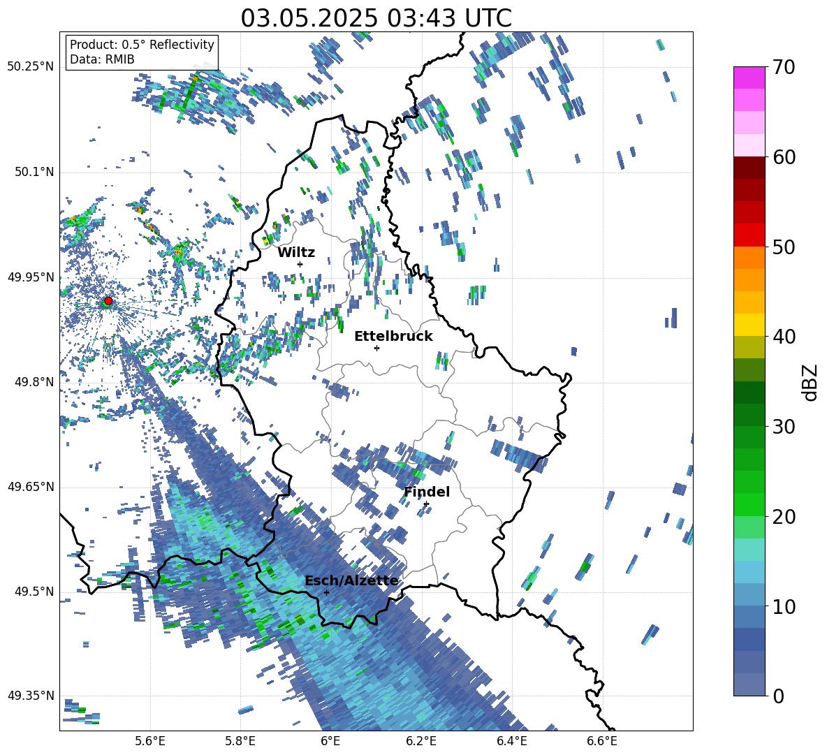Click the 49.65°N latitude label

(31, 487)
